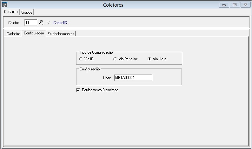Focus the Host text field
This screenshot has width=252, height=149.
point(133,78)
